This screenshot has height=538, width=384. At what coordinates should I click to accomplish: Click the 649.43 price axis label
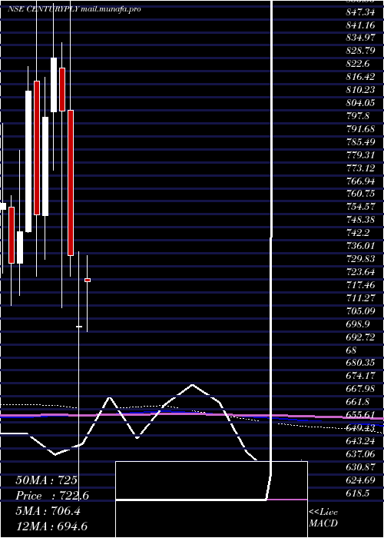(360, 428)
